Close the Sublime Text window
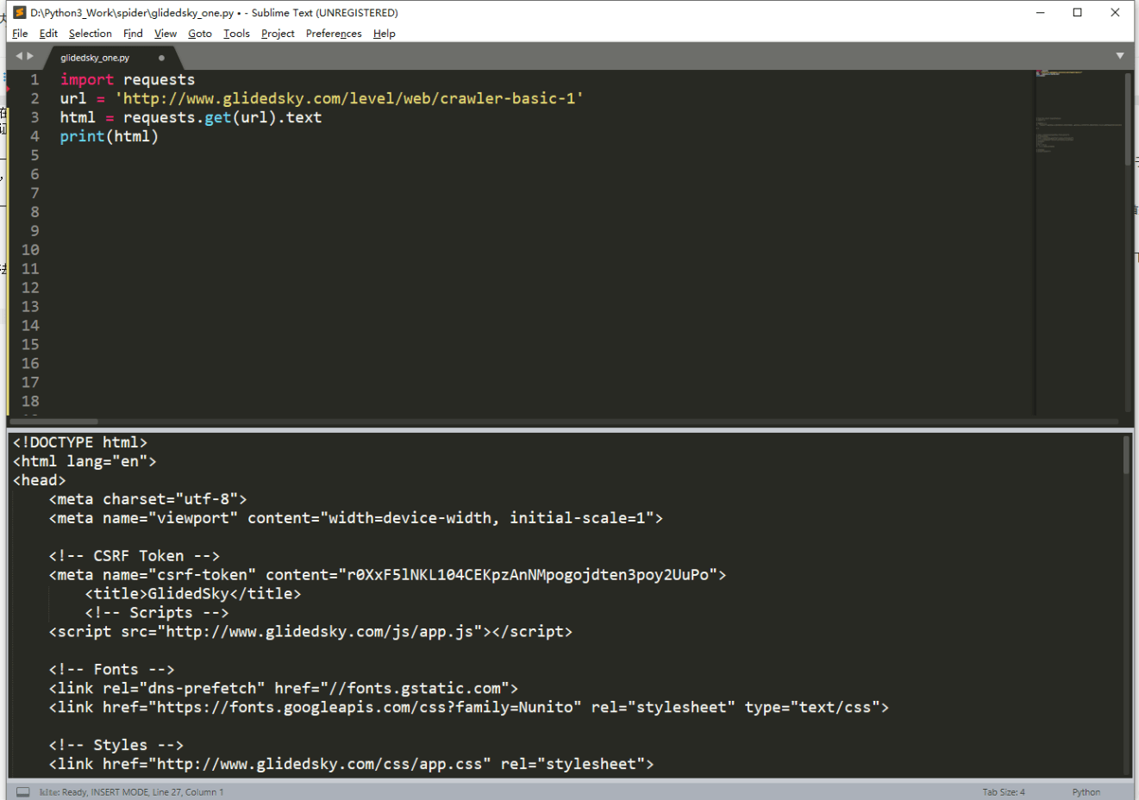This screenshot has width=1139, height=800. click(x=1115, y=13)
